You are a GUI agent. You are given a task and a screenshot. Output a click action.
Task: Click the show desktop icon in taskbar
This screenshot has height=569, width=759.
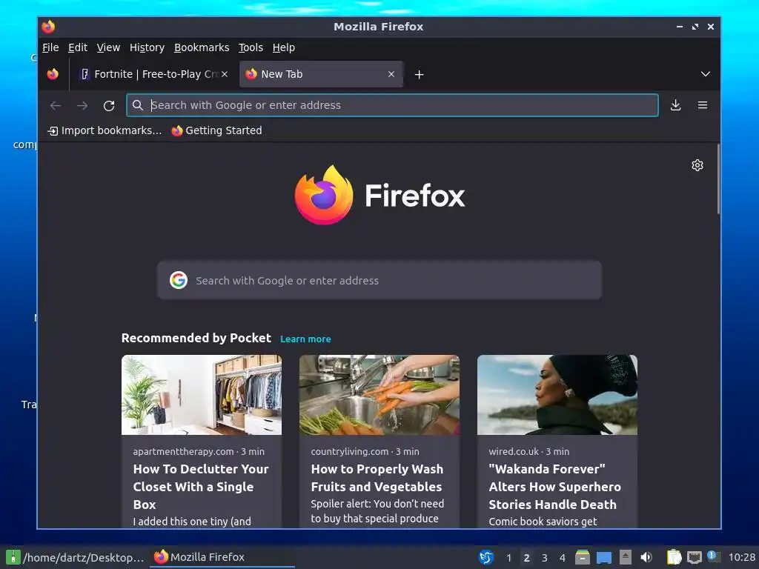(x=603, y=558)
